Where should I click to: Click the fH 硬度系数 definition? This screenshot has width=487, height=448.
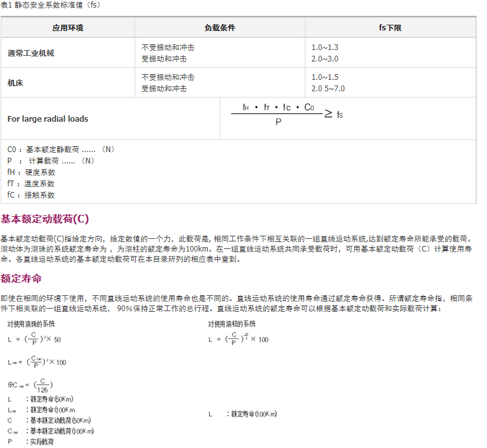(31, 172)
